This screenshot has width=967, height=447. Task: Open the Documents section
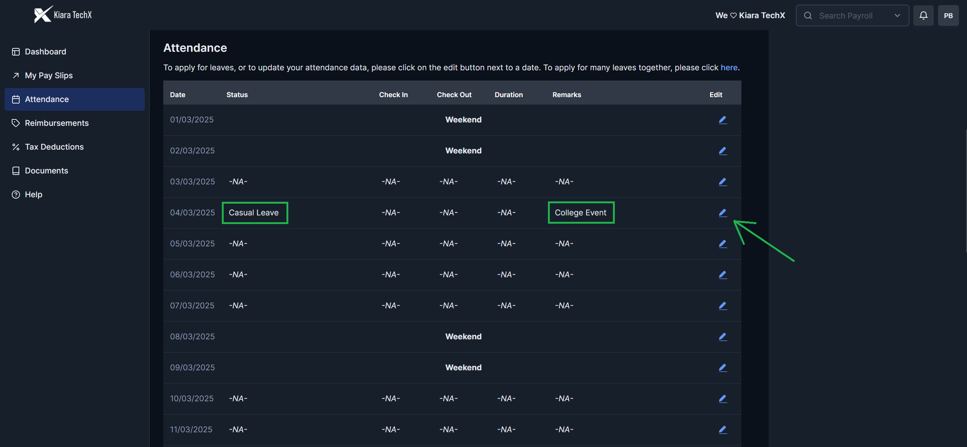[46, 171]
